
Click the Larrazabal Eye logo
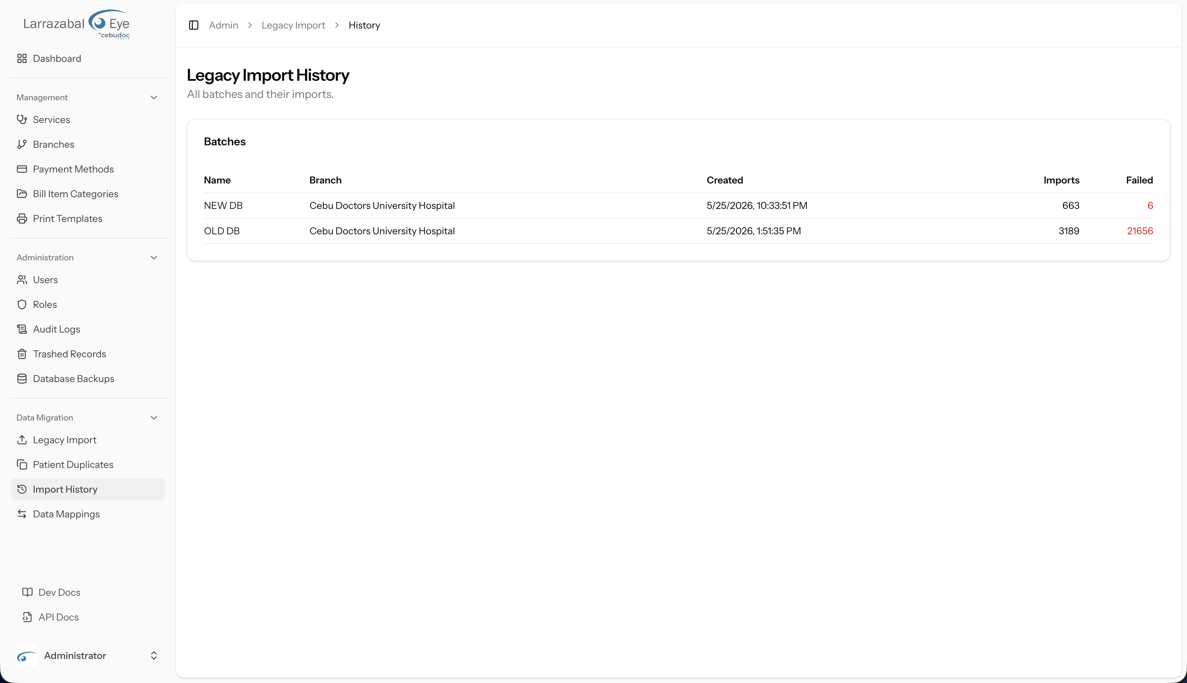(x=76, y=24)
